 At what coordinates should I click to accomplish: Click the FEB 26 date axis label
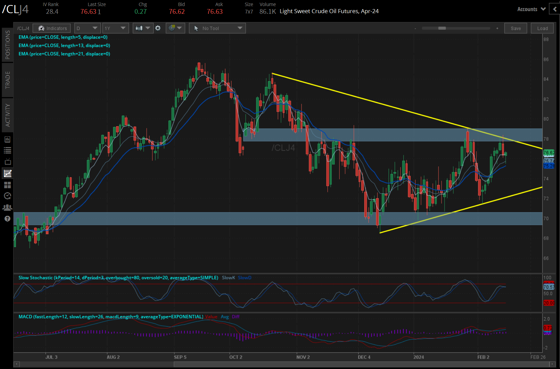(538, 357)
